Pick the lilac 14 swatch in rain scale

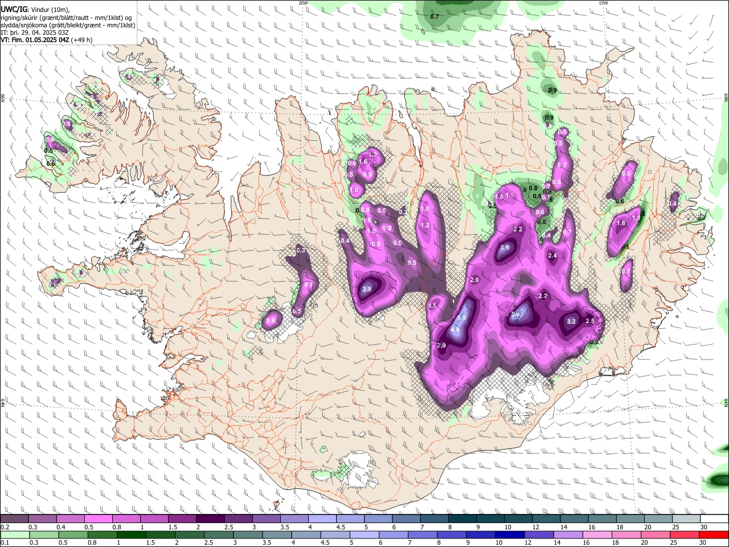[568, 535]
